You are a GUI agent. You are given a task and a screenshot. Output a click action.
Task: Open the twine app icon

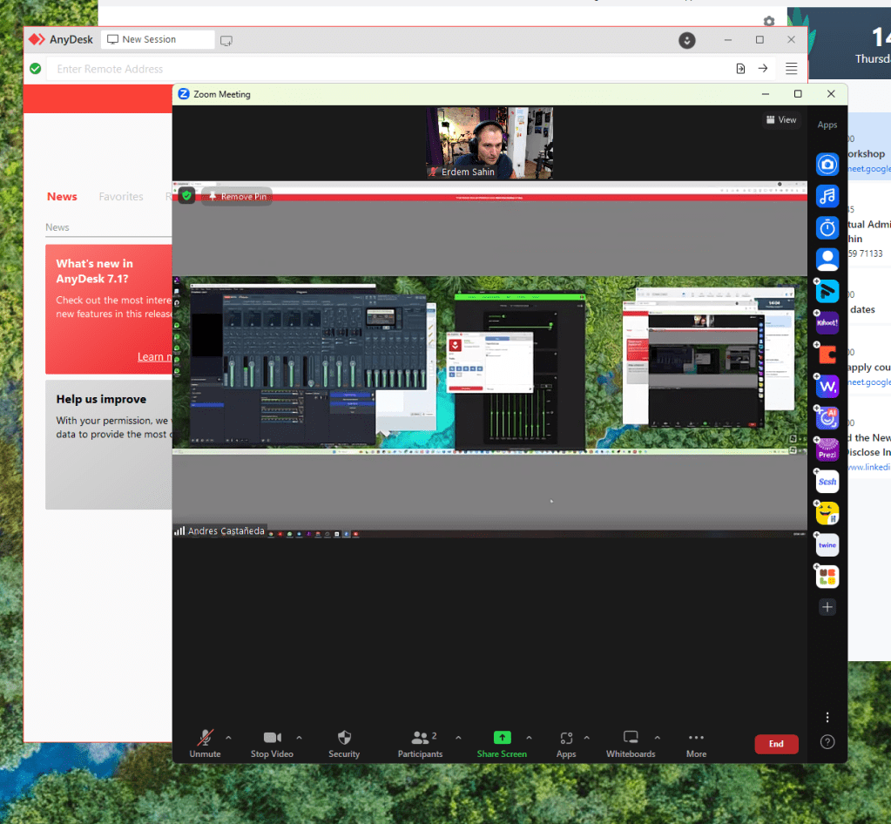pos(827,545)
